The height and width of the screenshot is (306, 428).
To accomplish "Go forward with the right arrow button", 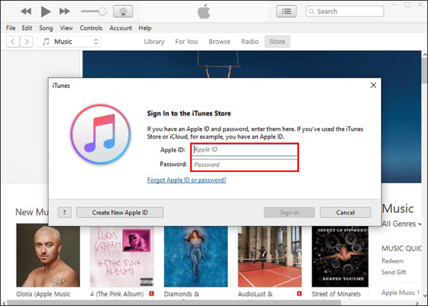I will pyautogui.click(x=26, y=42).
